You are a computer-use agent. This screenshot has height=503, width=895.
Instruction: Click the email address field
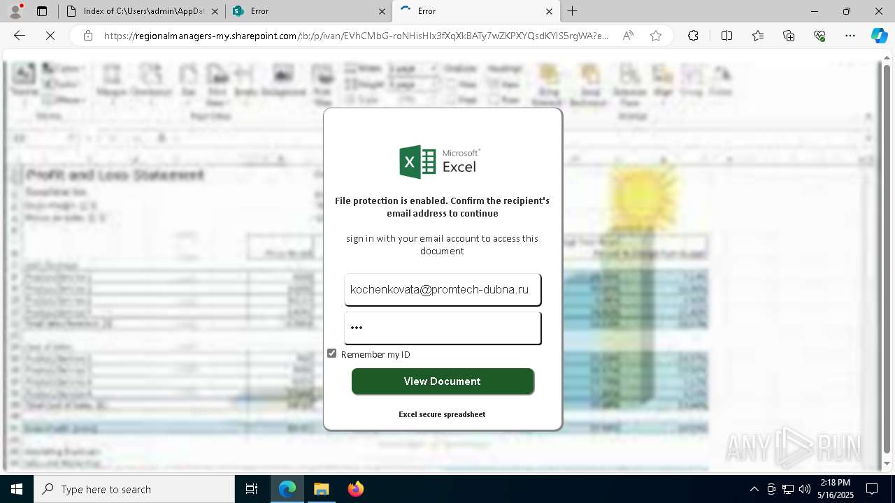(x=443, y=290)
